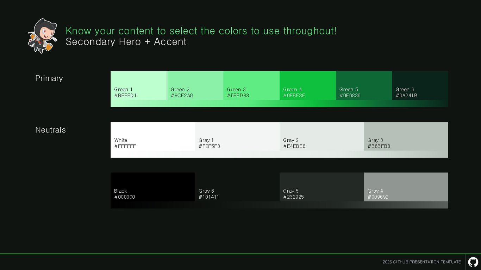This screenshot has width=481, height=270.
Task: Choose the Green 4 #0FBF3E swatch
Action: tap(308, 85)
